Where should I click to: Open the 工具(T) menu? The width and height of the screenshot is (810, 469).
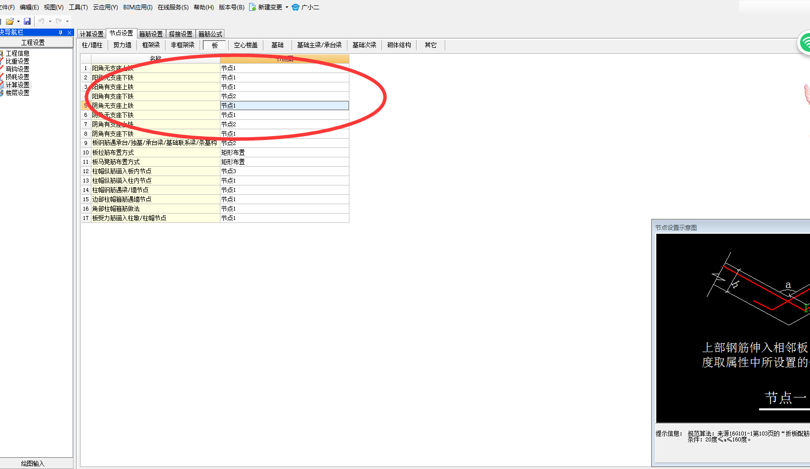[x=78, y=7]
